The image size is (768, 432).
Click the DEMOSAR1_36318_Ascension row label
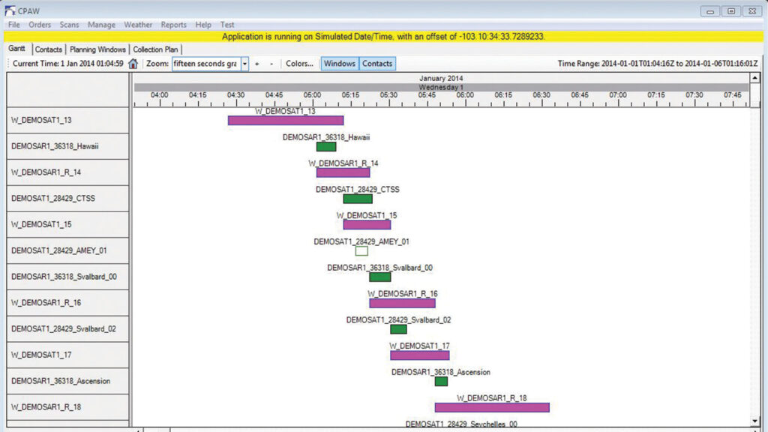tap(67, 382)
